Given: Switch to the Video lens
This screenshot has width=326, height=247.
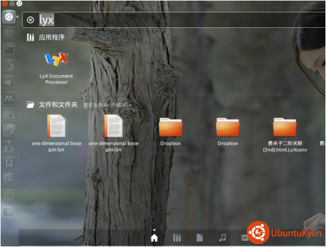Looking at the screenshot, I should 244,238.
